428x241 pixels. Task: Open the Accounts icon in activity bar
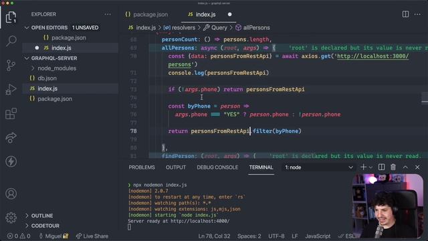click(x=11, y=193)
